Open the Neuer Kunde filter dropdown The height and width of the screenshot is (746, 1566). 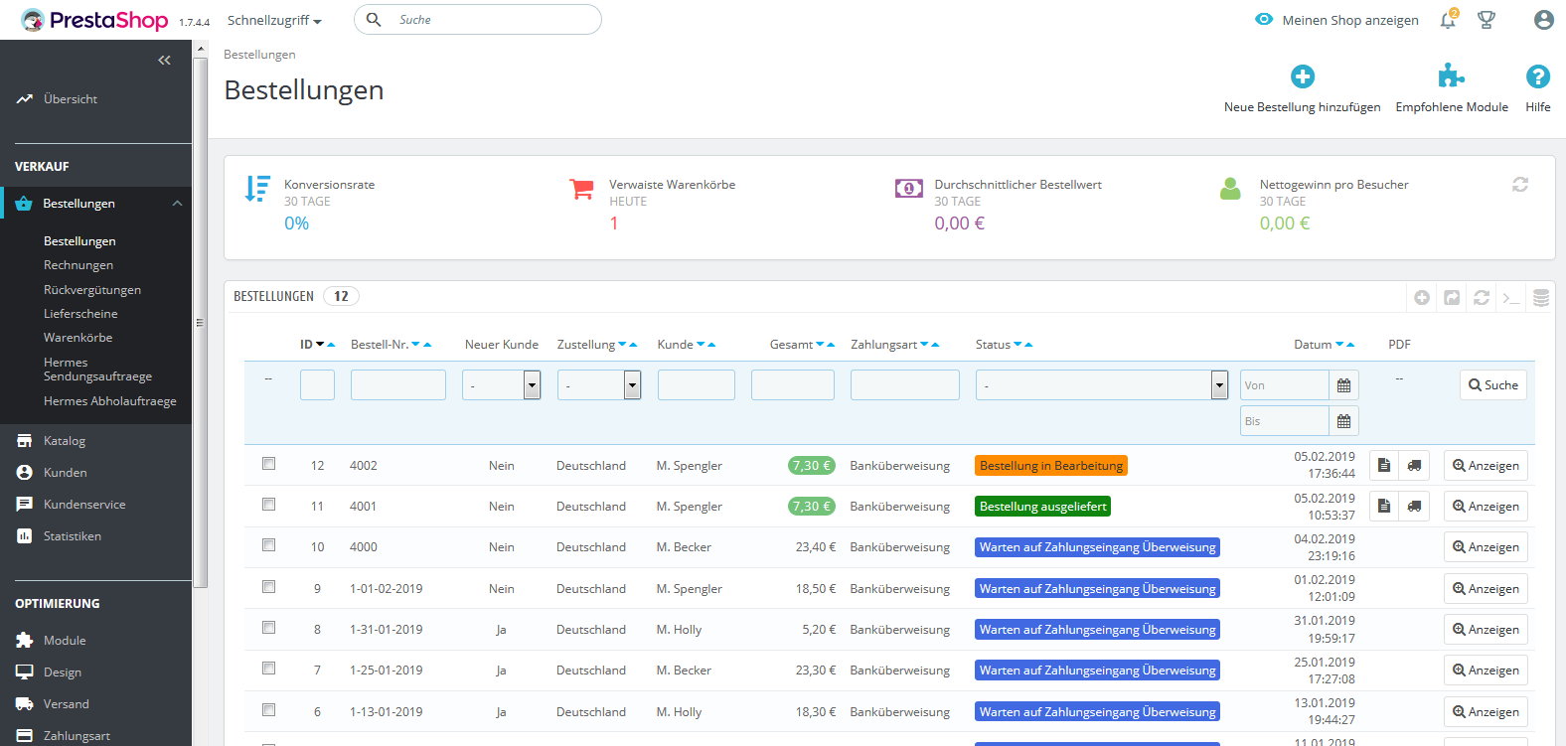coord(501,385)
